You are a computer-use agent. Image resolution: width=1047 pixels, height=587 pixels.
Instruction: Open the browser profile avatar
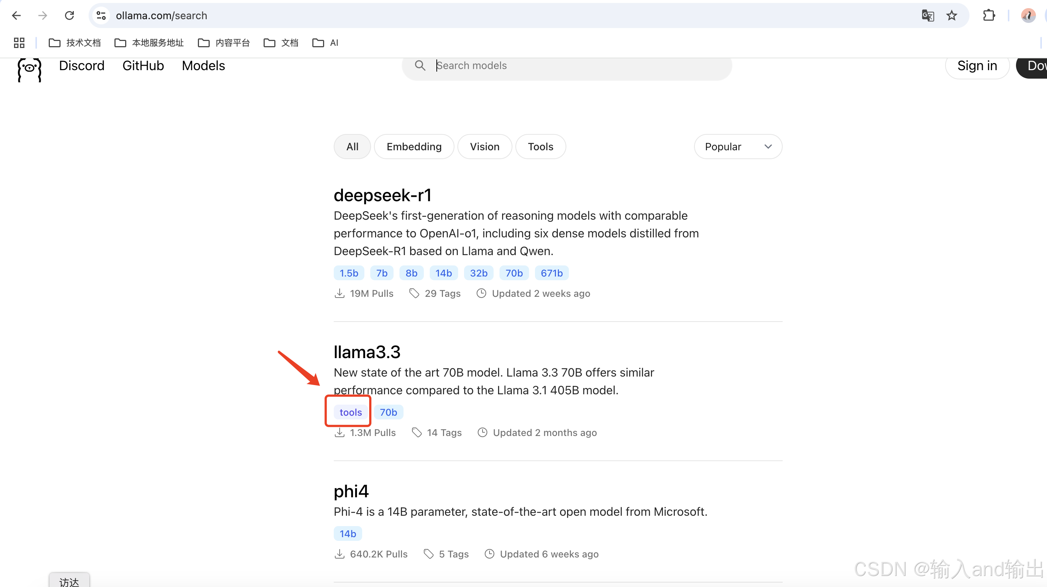(1028, 16)
